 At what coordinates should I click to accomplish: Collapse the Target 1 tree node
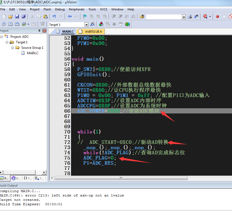coord(7,42)
